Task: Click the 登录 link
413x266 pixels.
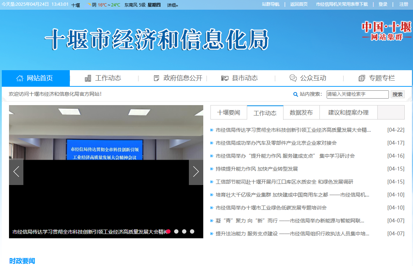Action: (x=383, y=4)
